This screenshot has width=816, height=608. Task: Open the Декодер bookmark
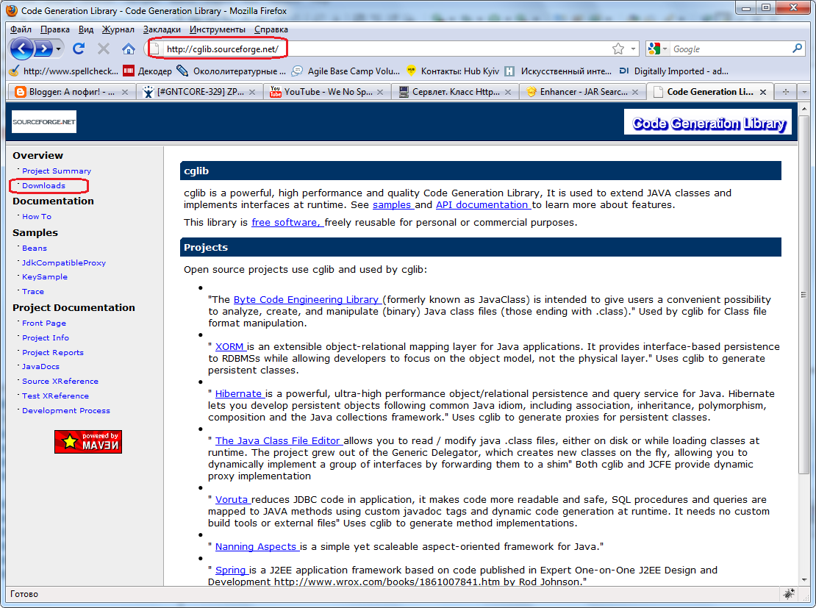coord(148,71)
